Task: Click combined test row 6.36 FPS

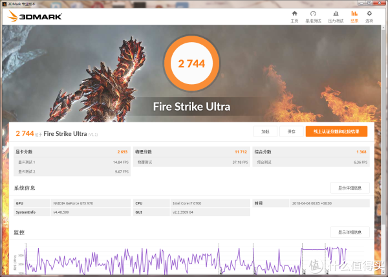Action: coord(311,162)
